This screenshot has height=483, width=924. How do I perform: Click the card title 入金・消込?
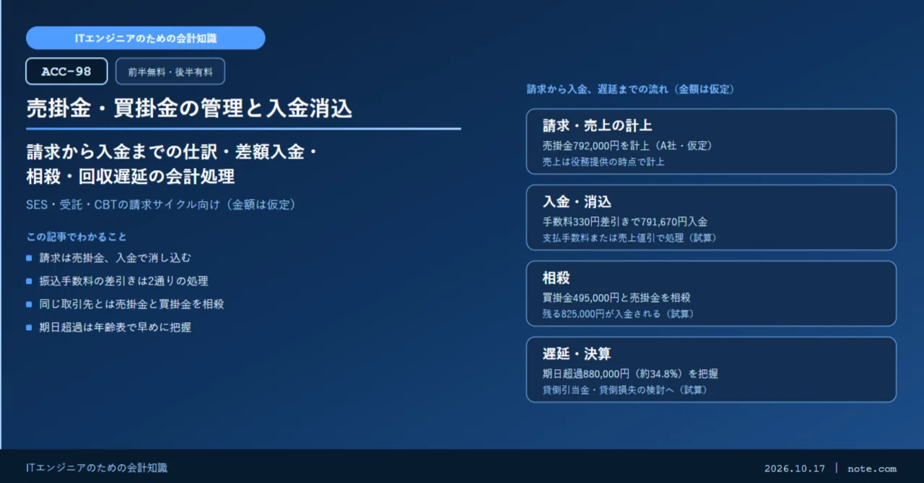577,202
